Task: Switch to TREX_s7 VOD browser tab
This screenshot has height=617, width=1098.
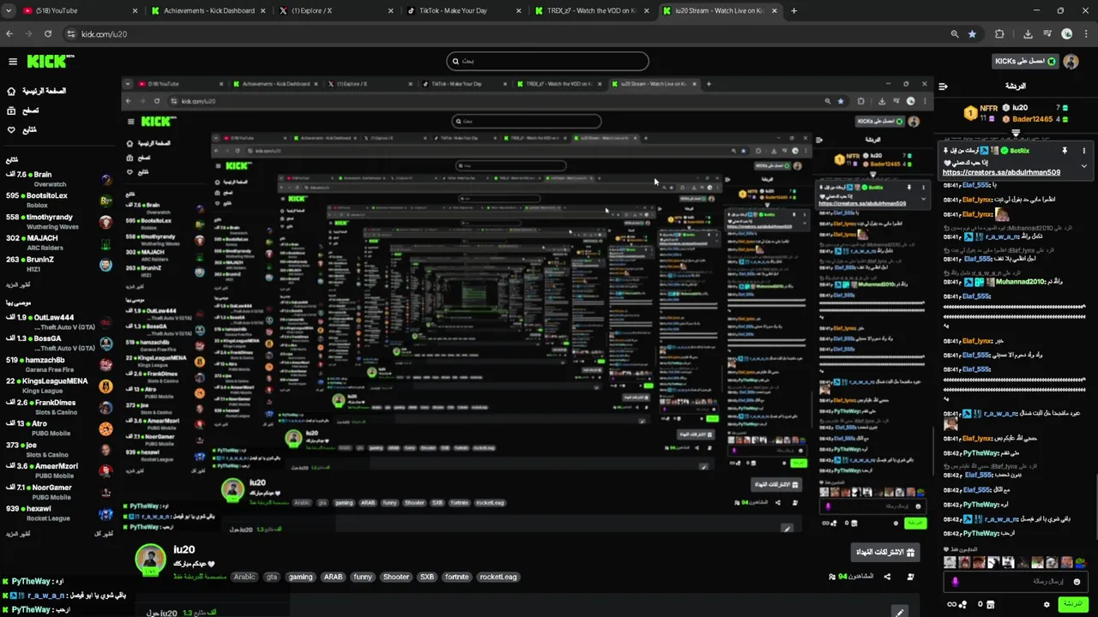Action: pos(592,10)
